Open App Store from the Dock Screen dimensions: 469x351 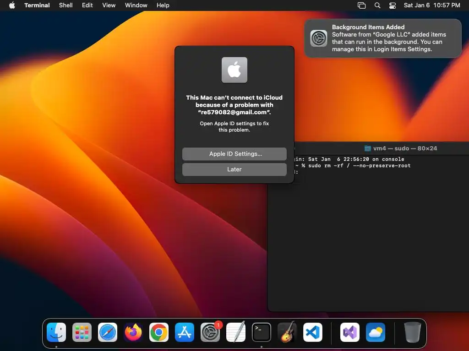tap(185, 332)
